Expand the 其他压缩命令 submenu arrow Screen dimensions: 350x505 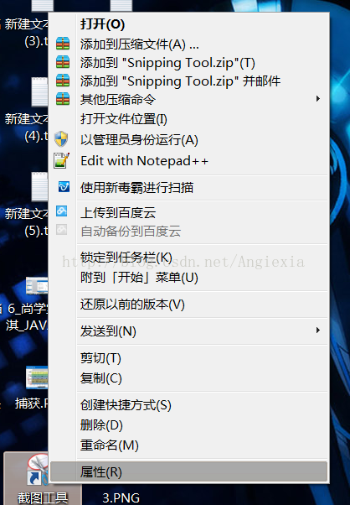click(317, 98)
